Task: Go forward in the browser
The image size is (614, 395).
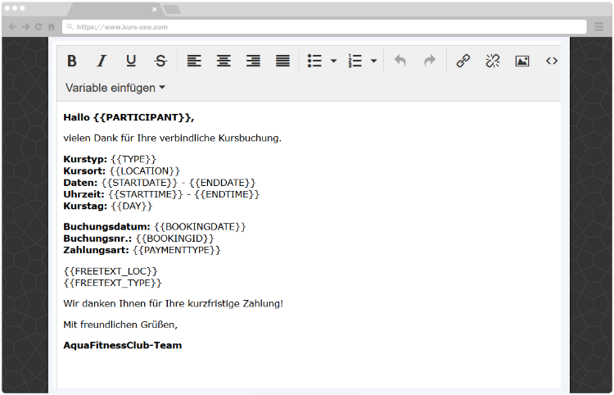Action: pyautogui.click(x=25, y=27)
